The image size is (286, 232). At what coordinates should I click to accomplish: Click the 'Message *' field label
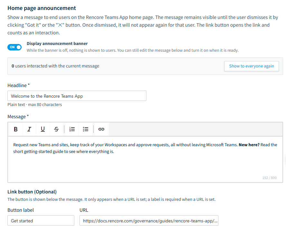point(18,117)
